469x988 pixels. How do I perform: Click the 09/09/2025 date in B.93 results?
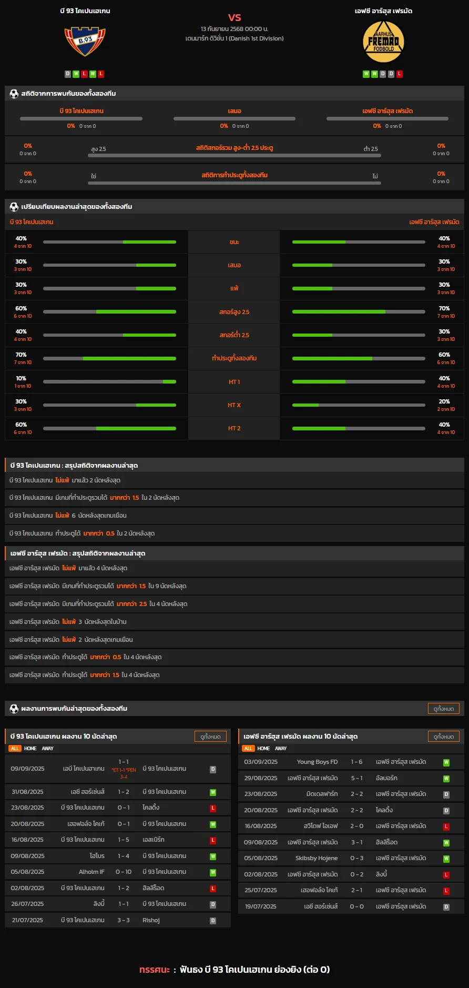pyautogui.click(x=28, y=769)
